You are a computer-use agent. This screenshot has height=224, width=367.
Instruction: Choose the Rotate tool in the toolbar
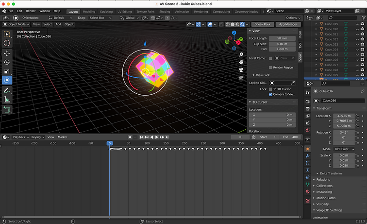point(7,62)
